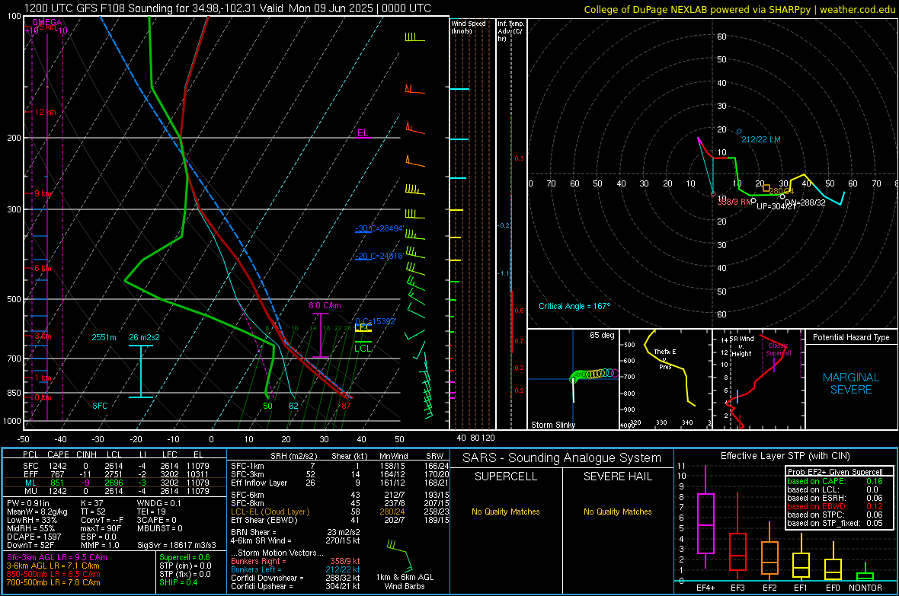Click the Sfc-3km AGL LR = 9.5 C/km line
This screenshot has width=899, height=596.
point(57,558)
